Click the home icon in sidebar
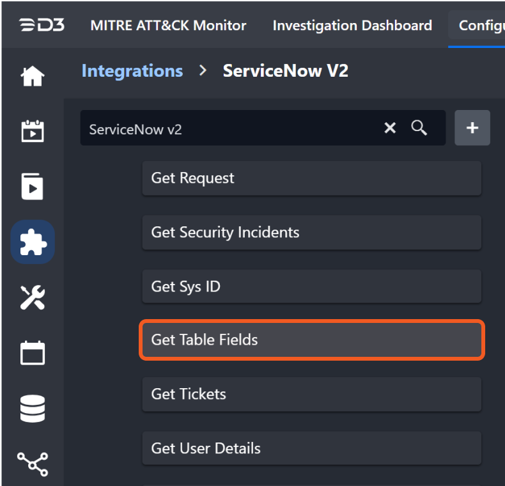 coord(33,77)
